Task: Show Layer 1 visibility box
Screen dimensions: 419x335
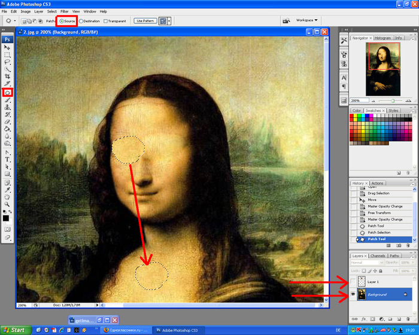Action: point(353,282)
